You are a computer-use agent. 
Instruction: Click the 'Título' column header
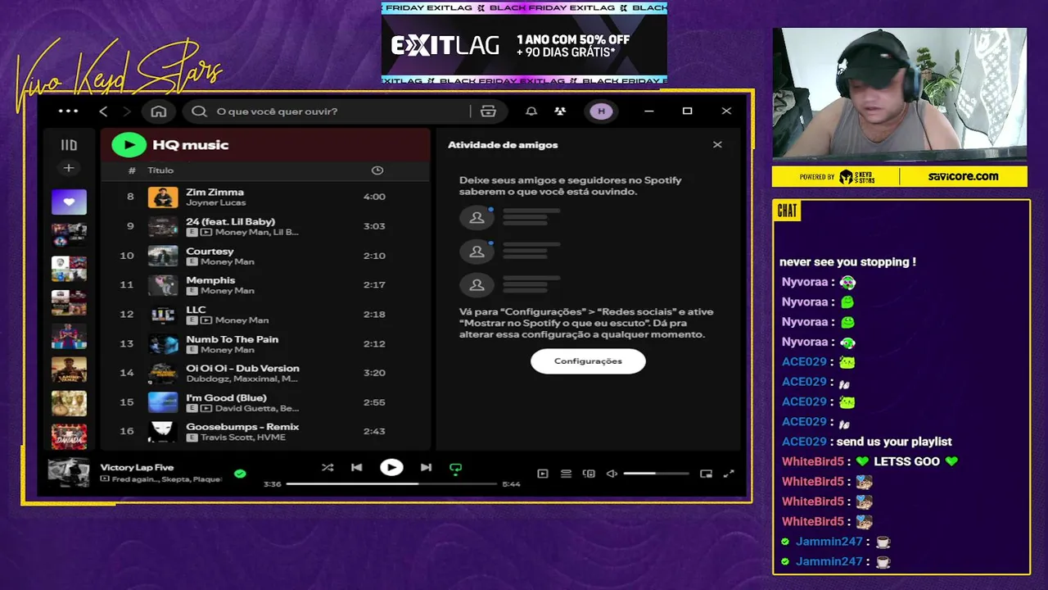pos(160,170)
